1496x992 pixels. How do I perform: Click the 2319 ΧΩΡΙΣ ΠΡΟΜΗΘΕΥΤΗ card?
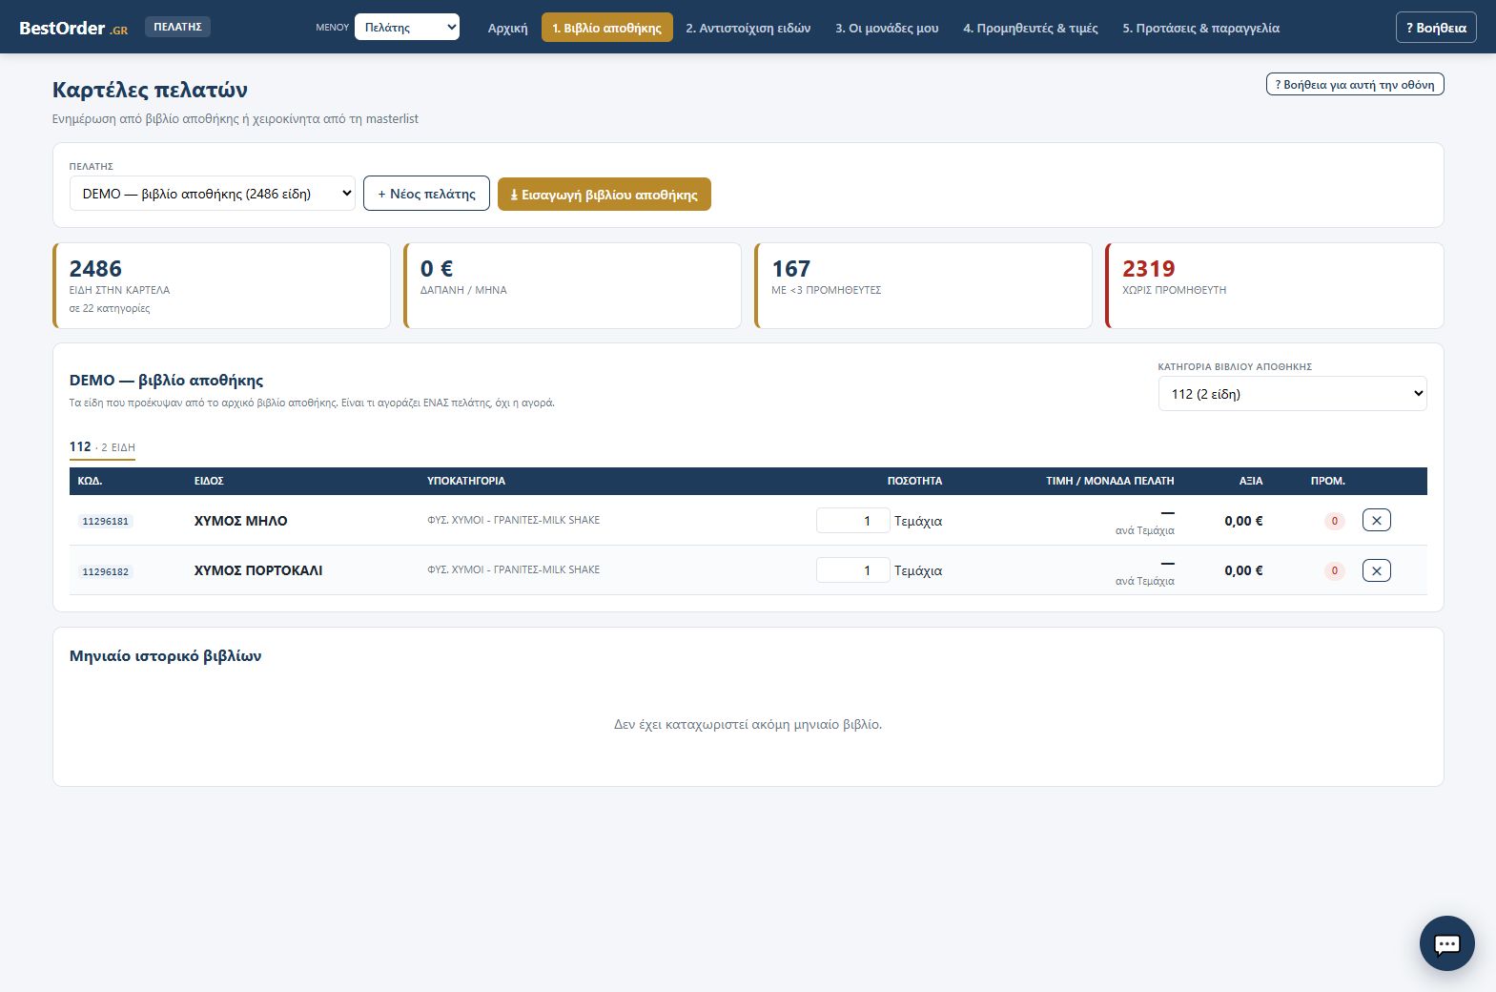coord(1275,285)
